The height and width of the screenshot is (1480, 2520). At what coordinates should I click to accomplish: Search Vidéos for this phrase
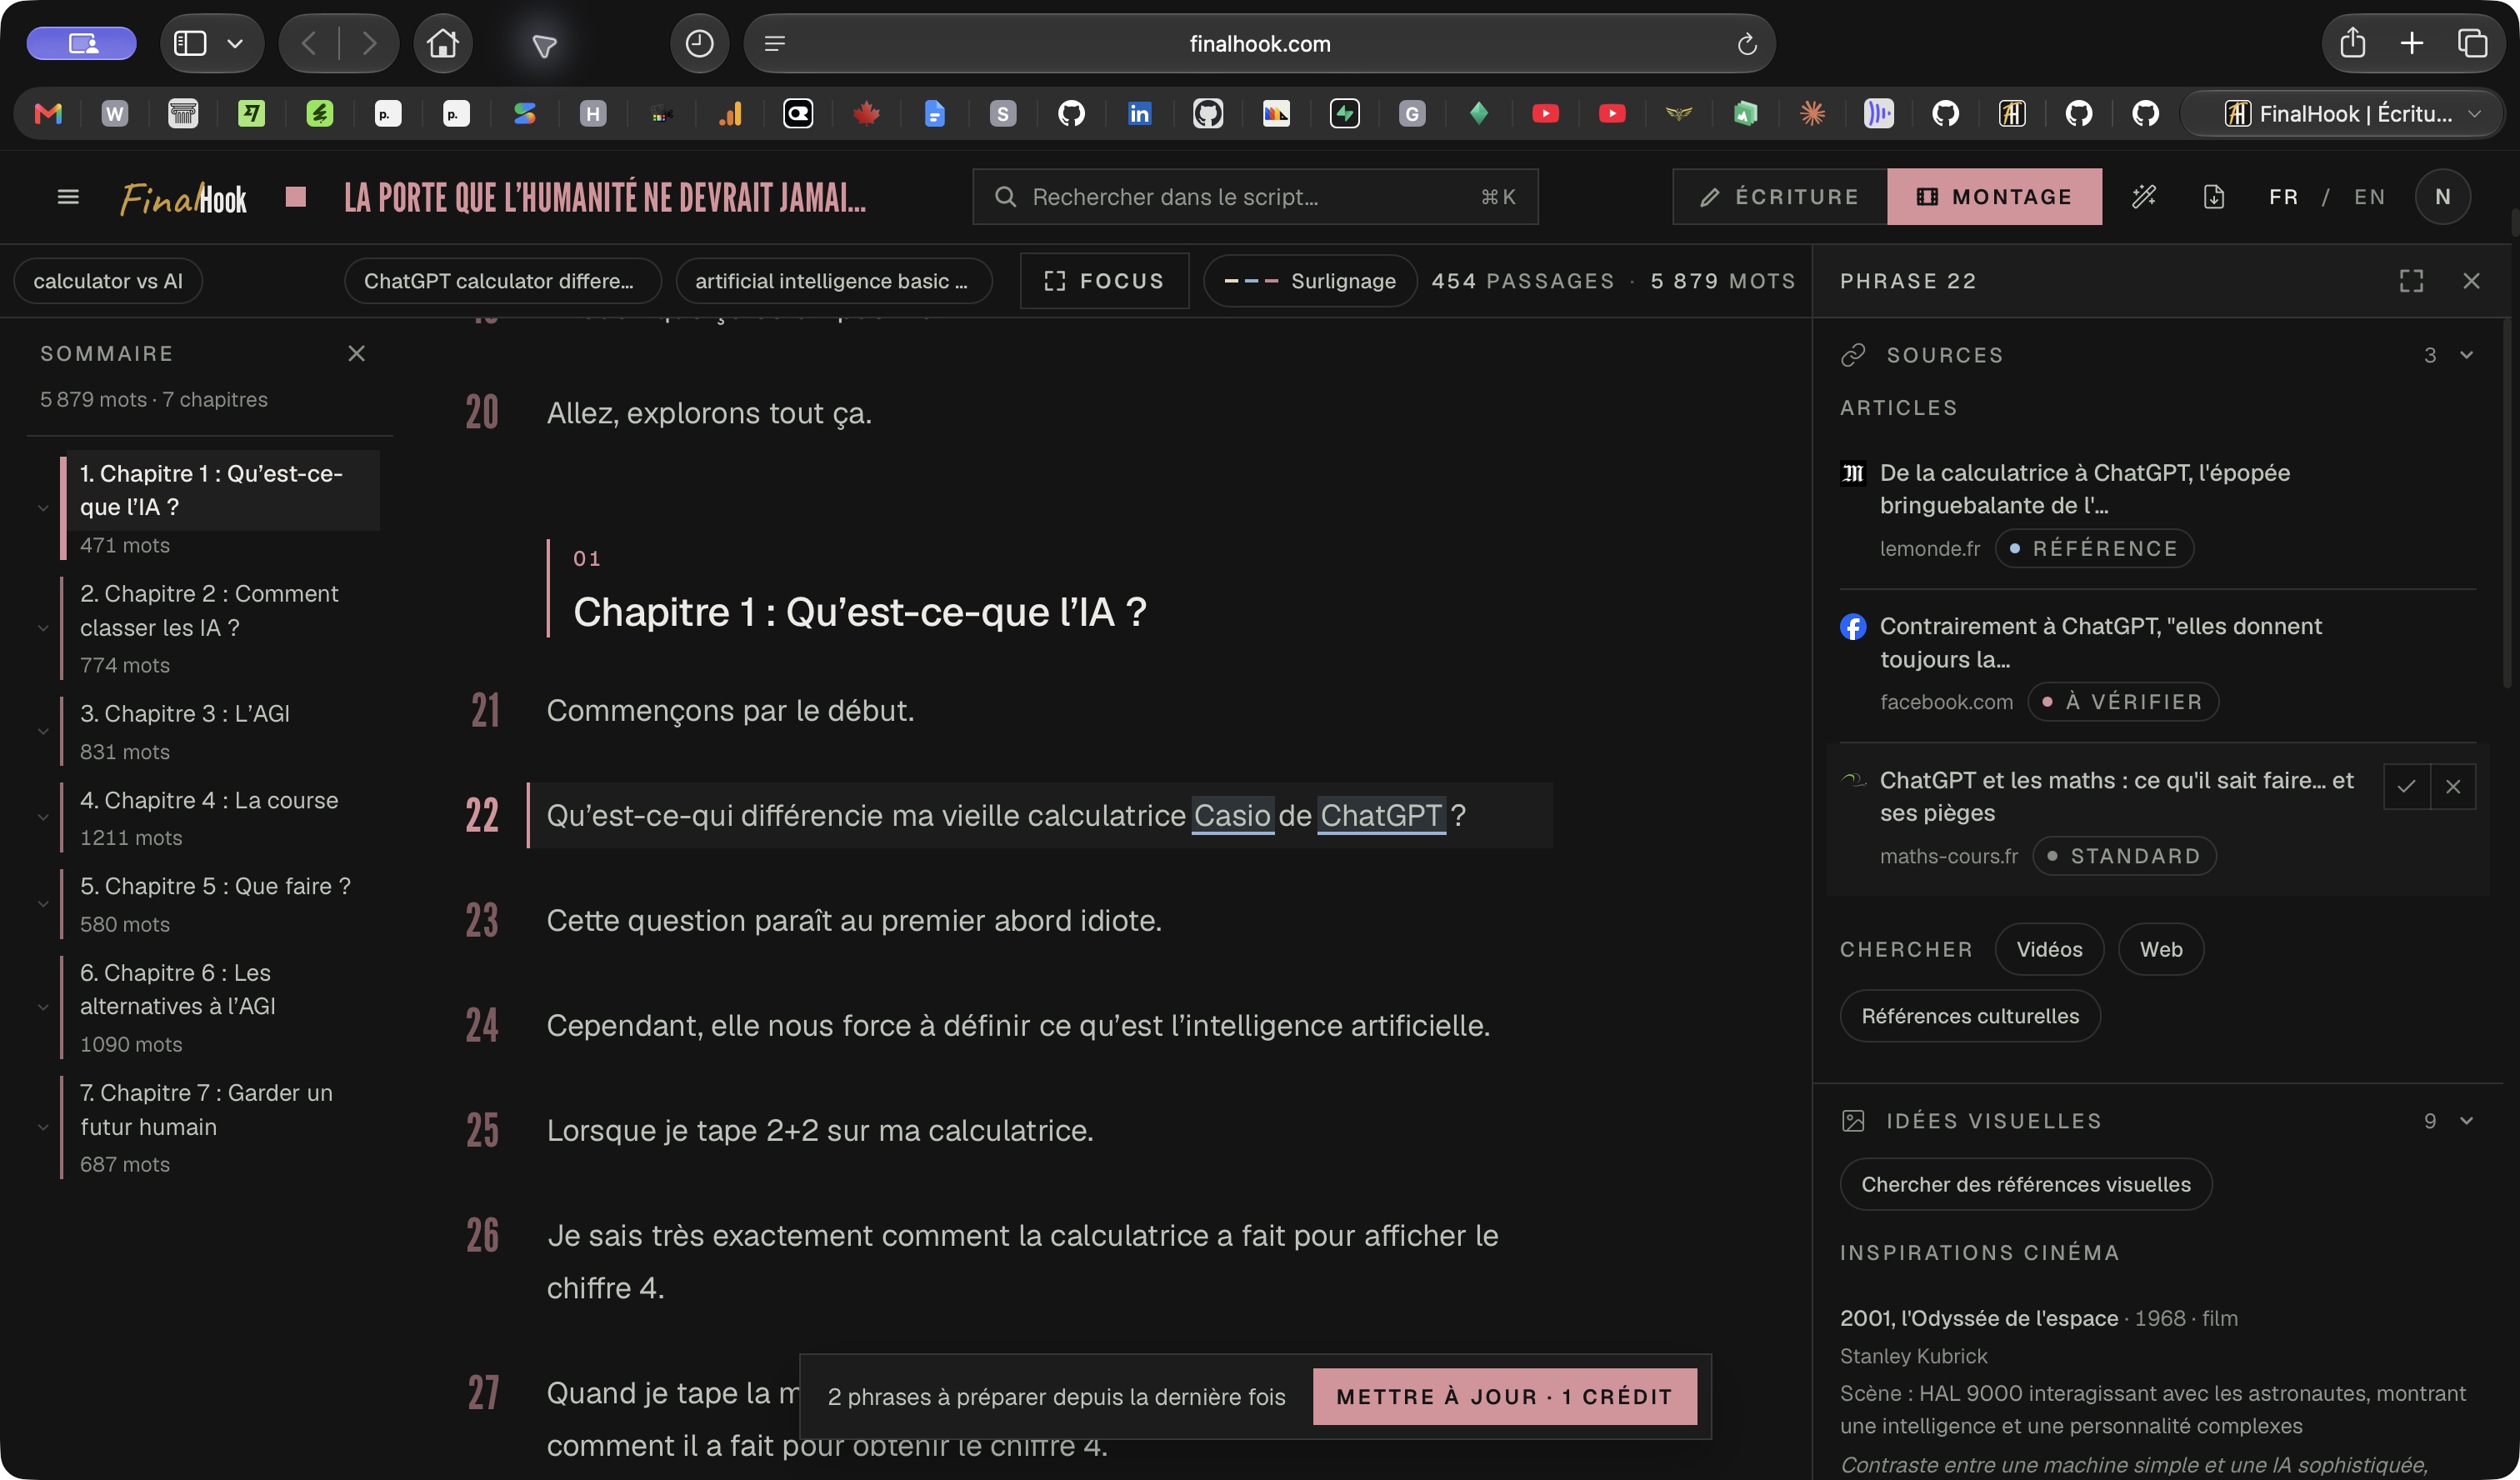2049,949
